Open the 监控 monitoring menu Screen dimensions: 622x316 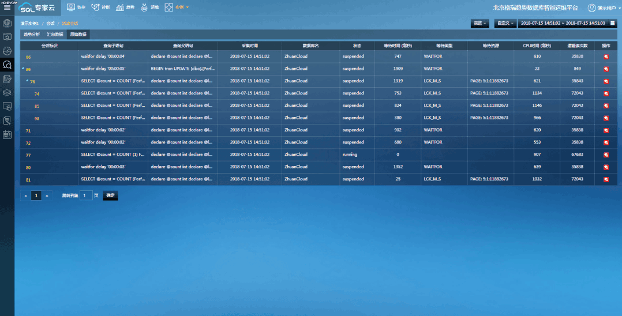coord(76,7)
